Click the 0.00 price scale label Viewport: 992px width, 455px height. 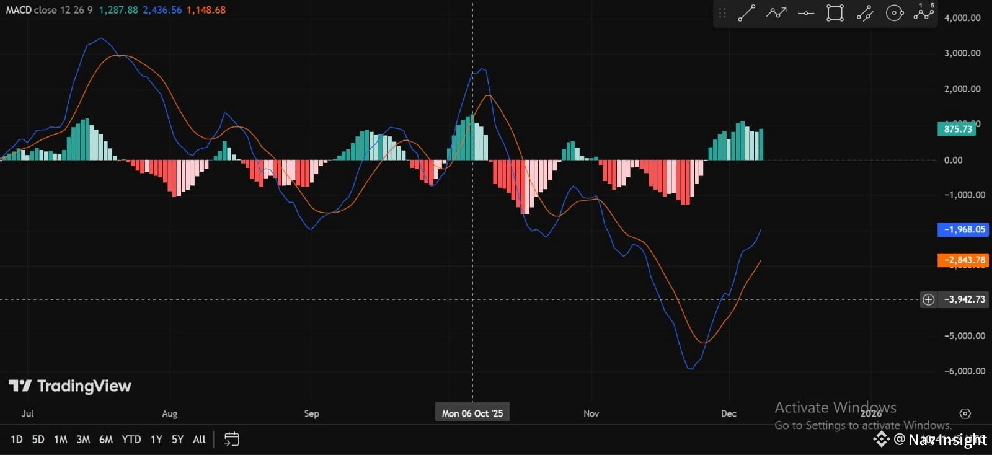coord(953,160)
